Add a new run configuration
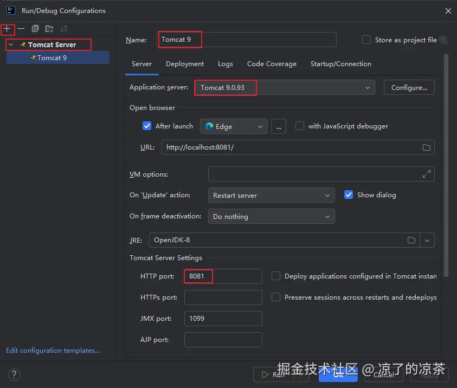The height and width of the screenshot is (388, 457). click(7, 29)
